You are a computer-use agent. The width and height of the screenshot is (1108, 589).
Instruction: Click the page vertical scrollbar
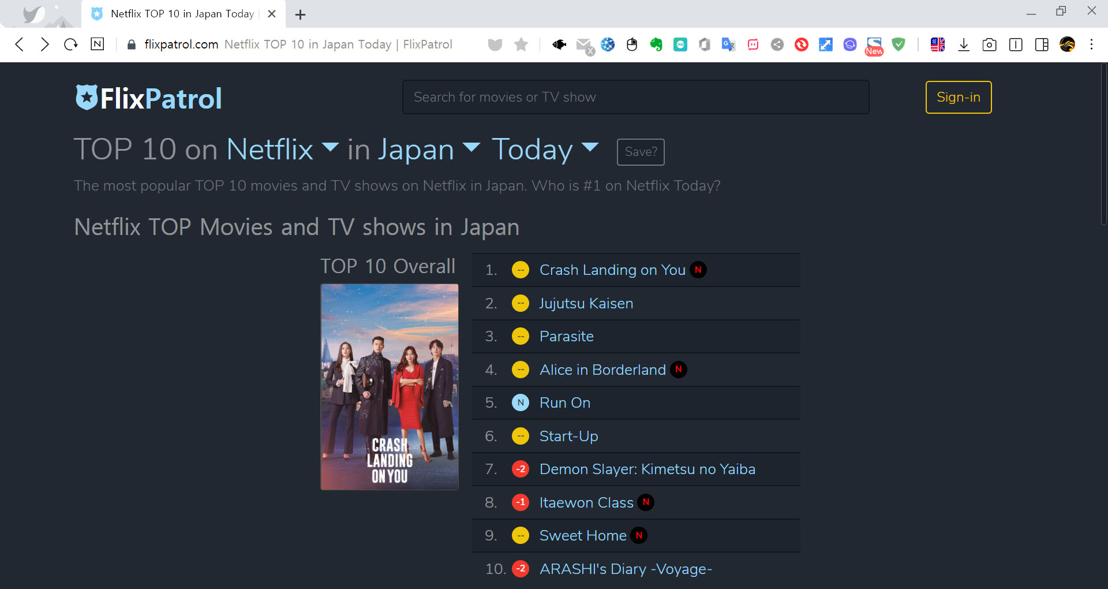(x=1103, y=144)
